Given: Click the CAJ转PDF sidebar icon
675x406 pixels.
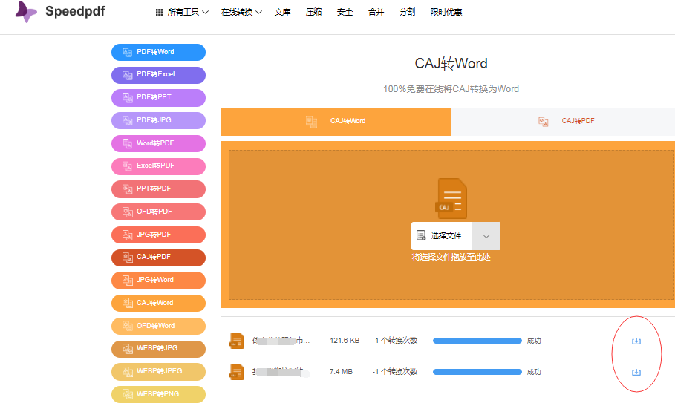Looking at the screenshot, I should [128, 258].
